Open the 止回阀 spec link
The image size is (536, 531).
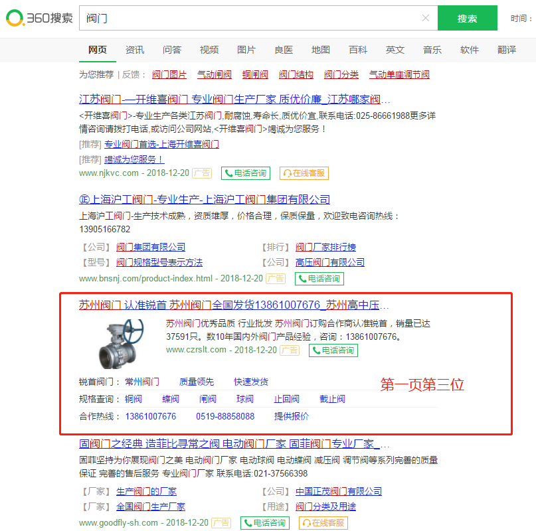click(x=287, y=399)
